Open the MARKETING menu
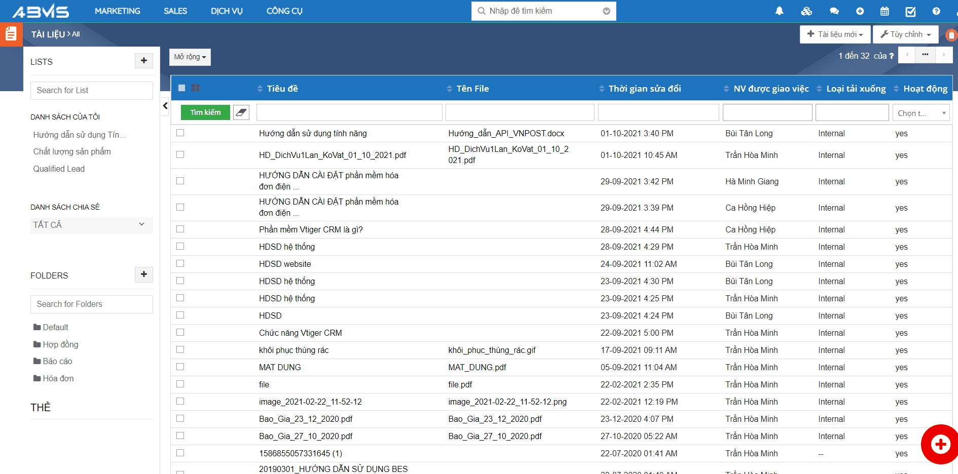958x474 pixels. [x=117, y=11]
